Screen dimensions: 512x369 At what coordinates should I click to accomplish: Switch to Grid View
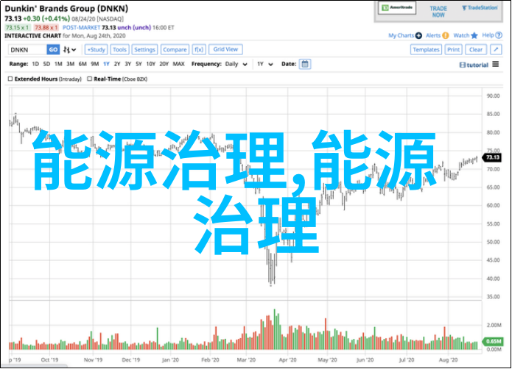point(225,49)
